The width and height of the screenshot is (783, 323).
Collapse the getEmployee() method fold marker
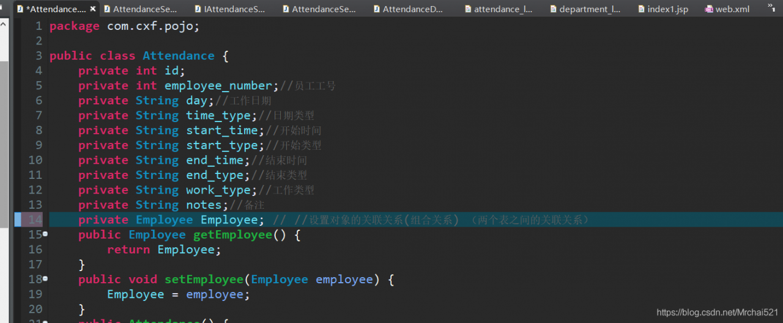click(x=45, y=234)
